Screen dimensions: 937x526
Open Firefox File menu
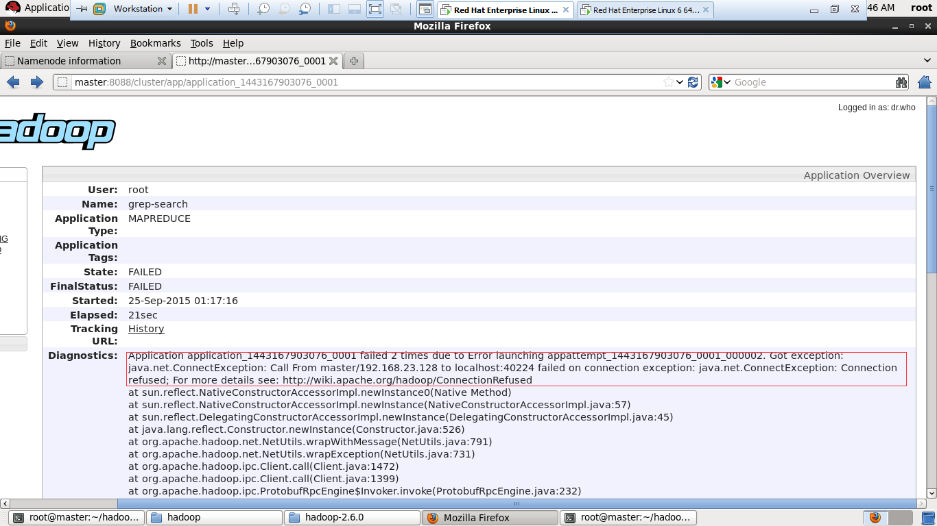(12, 43)
